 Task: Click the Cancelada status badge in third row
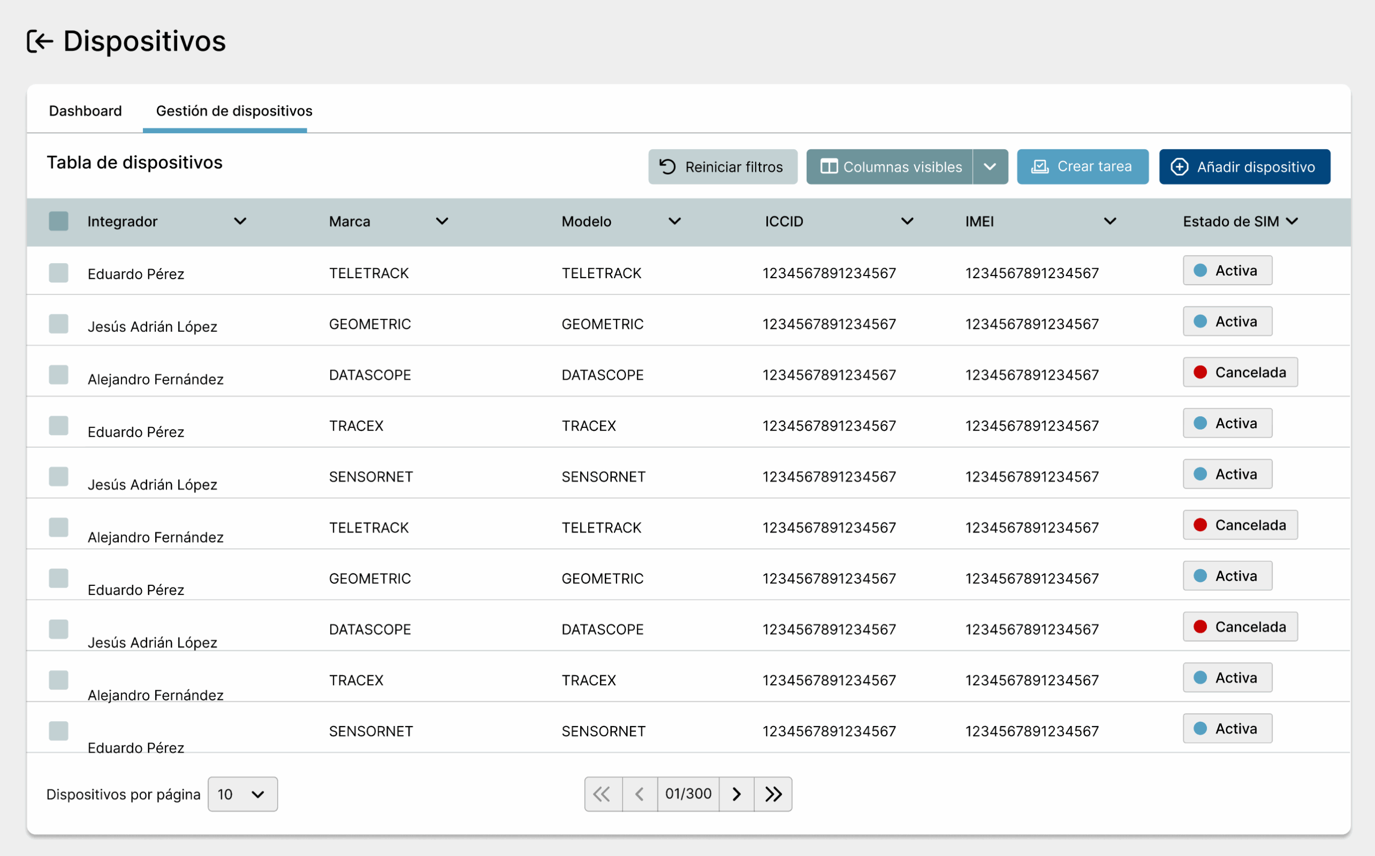(x=1240, y=373)
